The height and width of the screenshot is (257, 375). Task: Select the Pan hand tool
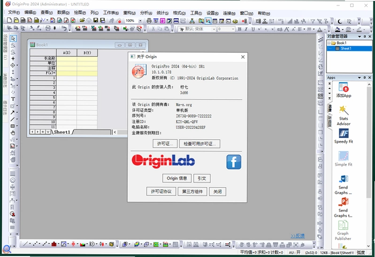coord(13,133)
